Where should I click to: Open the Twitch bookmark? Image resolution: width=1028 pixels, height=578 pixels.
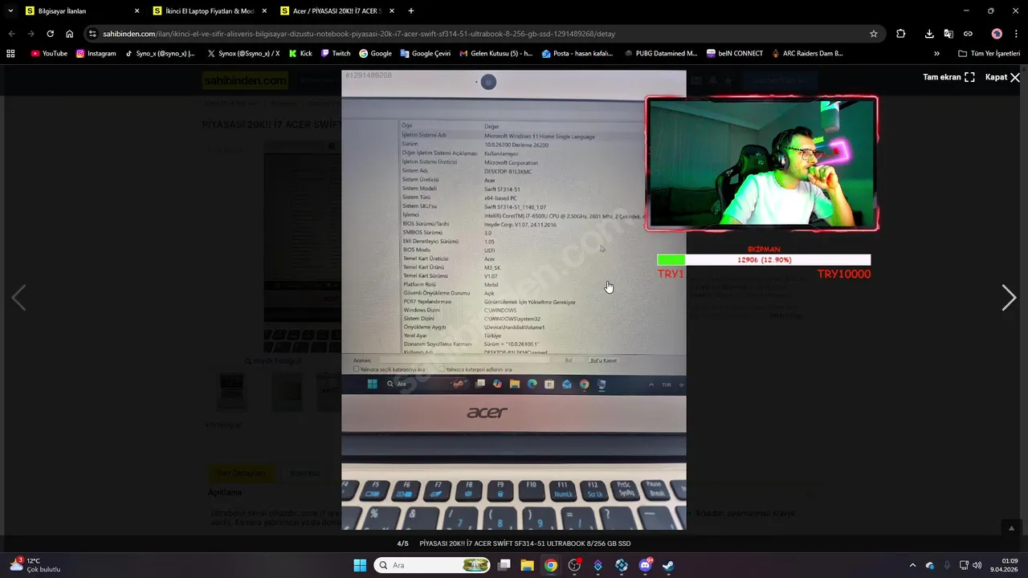click(336, 53)
